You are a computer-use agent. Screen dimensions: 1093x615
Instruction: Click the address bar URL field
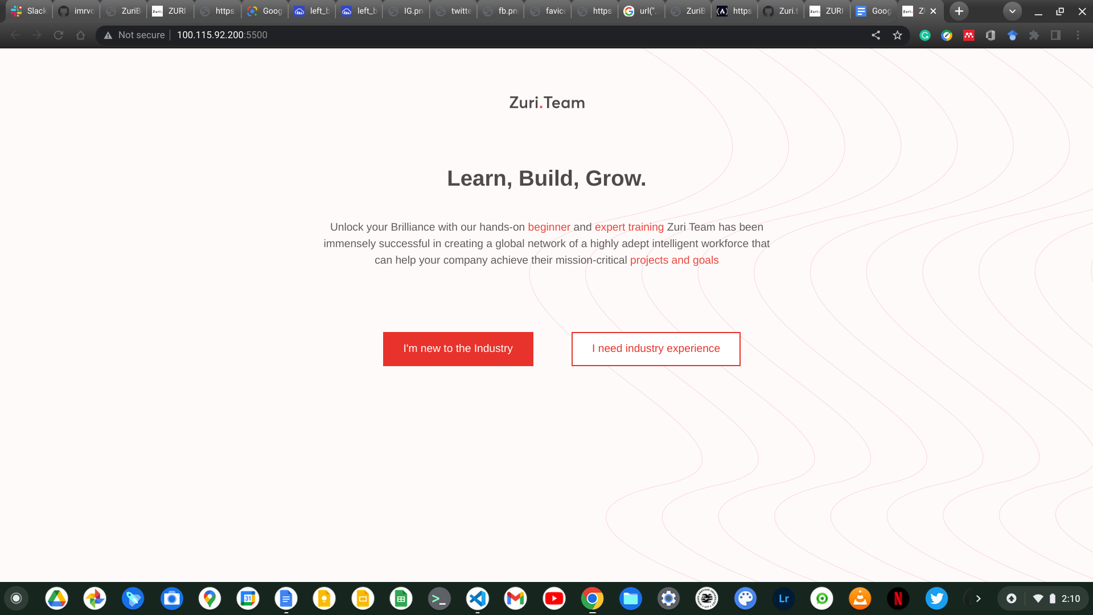(x=222, y=35)
